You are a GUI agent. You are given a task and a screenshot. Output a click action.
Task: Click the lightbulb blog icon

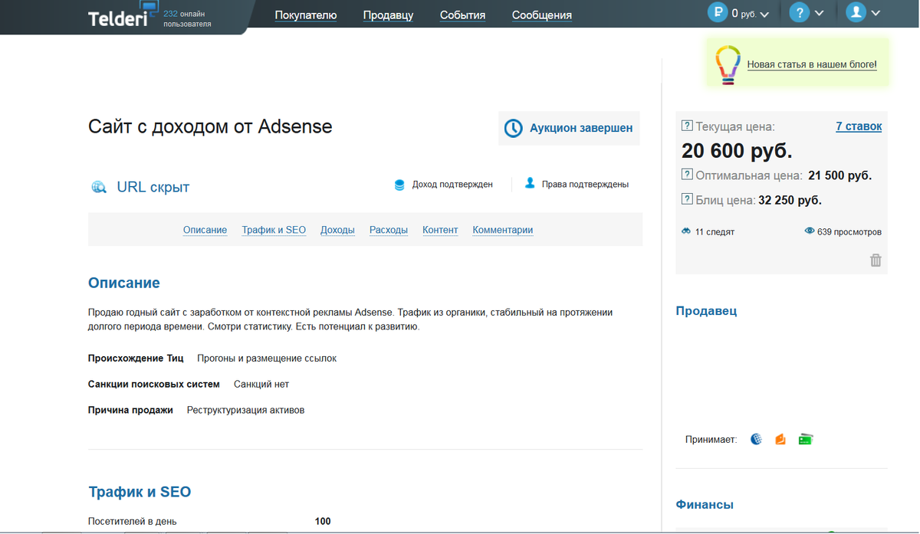[x=728, y=64]
